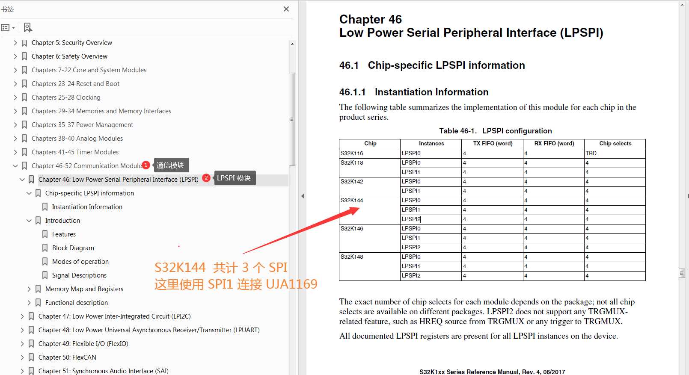Open Chapter 51: Synchronous Audio Interface bookmark

click(104, 371)
